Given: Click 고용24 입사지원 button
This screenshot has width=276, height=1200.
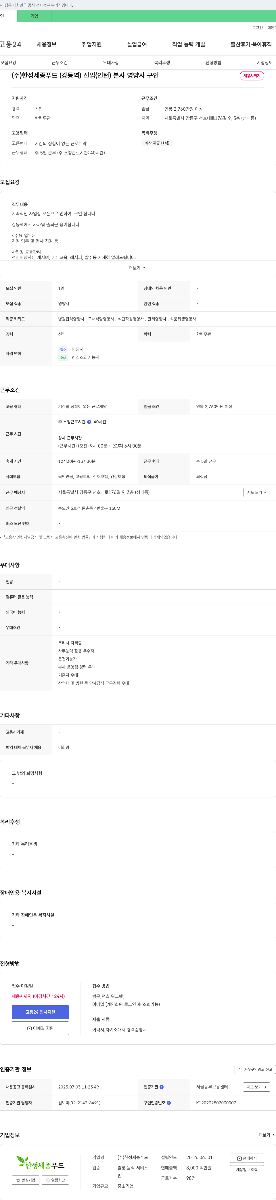Looking at the screenshot, I should 41,1012.
